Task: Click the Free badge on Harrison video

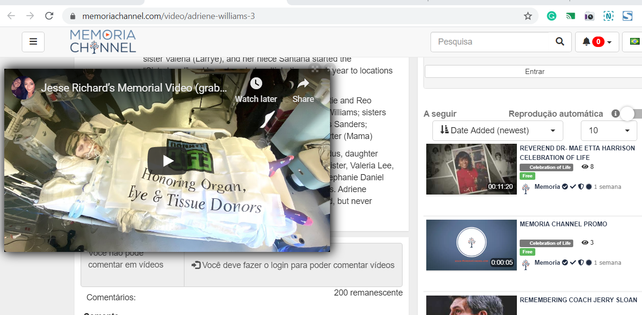Action: tap(527, 176)
